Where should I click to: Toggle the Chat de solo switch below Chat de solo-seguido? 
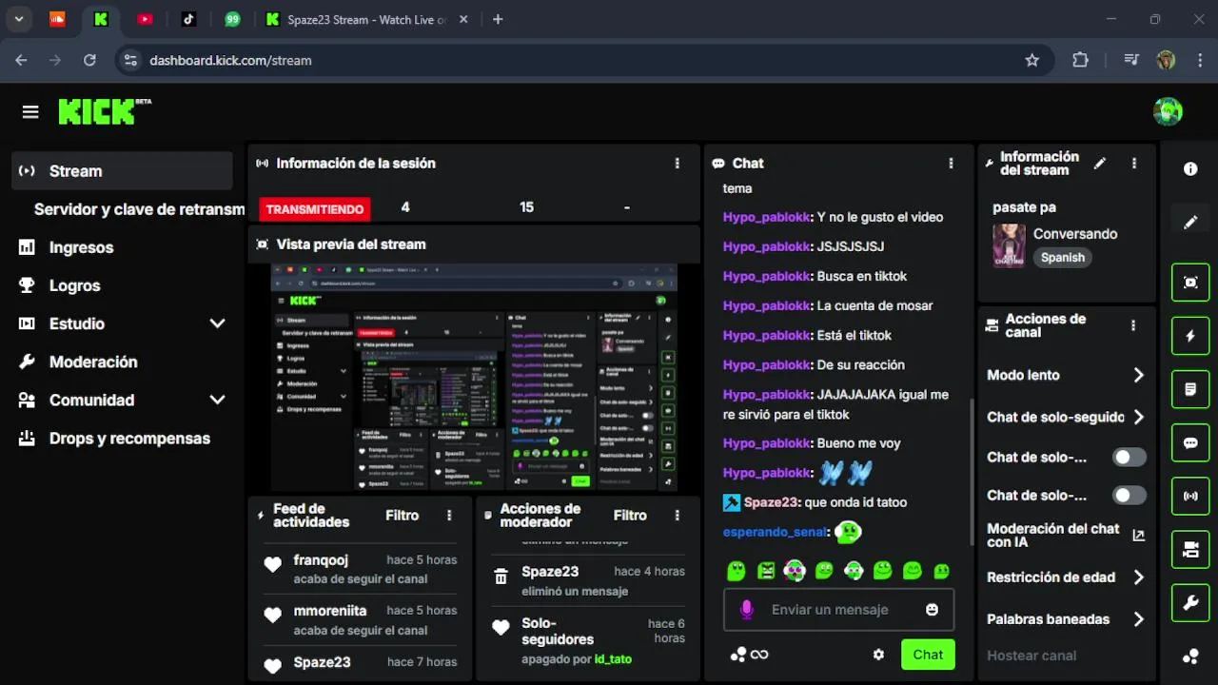[1129, 458]
